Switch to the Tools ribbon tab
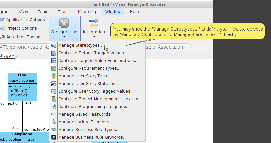Viewport: 271px width, 143px height. tap(63, 11)
